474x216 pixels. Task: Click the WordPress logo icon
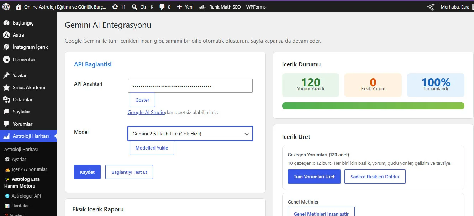point(6,7)
